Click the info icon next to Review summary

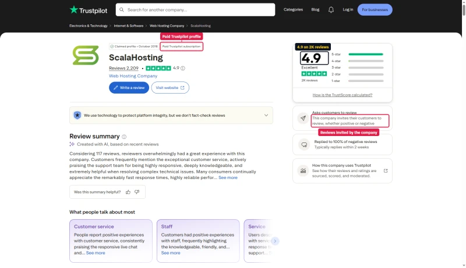click(x=124, y=137)
